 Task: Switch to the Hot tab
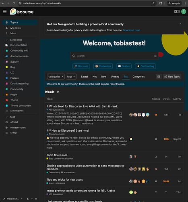[95, 77]
